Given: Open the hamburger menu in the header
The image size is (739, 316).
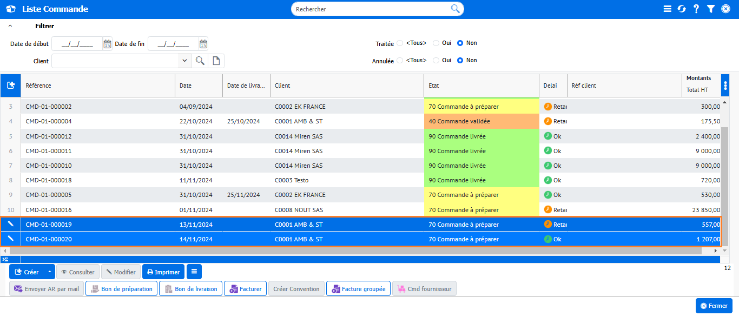Looking at the screenshot, I should click(x=668, y=9).
